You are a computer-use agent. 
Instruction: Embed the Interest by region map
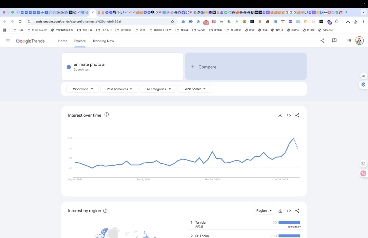pos(289,211)
